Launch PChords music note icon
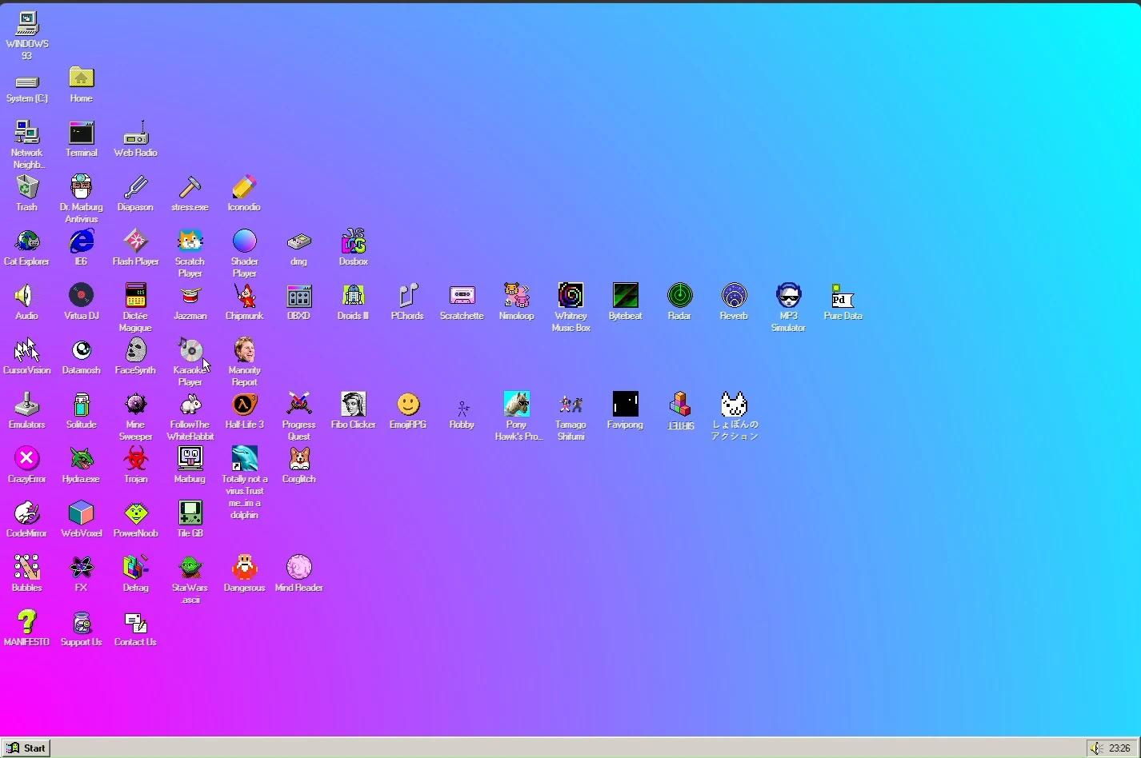 (407, 296)
